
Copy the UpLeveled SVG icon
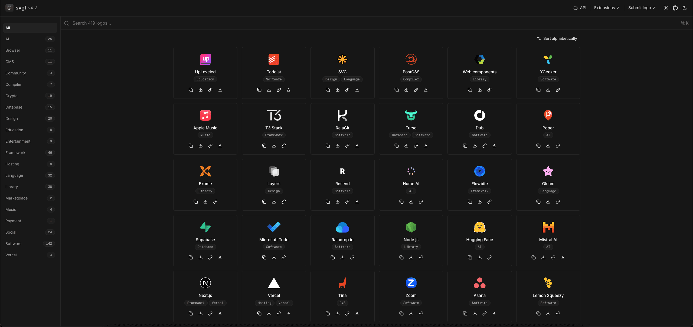point(191,90)
